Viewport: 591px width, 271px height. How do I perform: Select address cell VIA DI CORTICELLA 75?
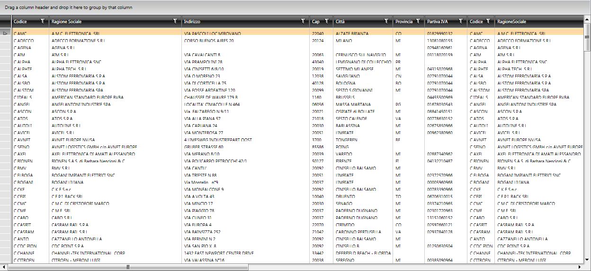coord(246,83)
